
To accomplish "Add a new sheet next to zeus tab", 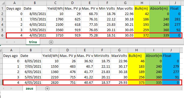I will [47, 89].
